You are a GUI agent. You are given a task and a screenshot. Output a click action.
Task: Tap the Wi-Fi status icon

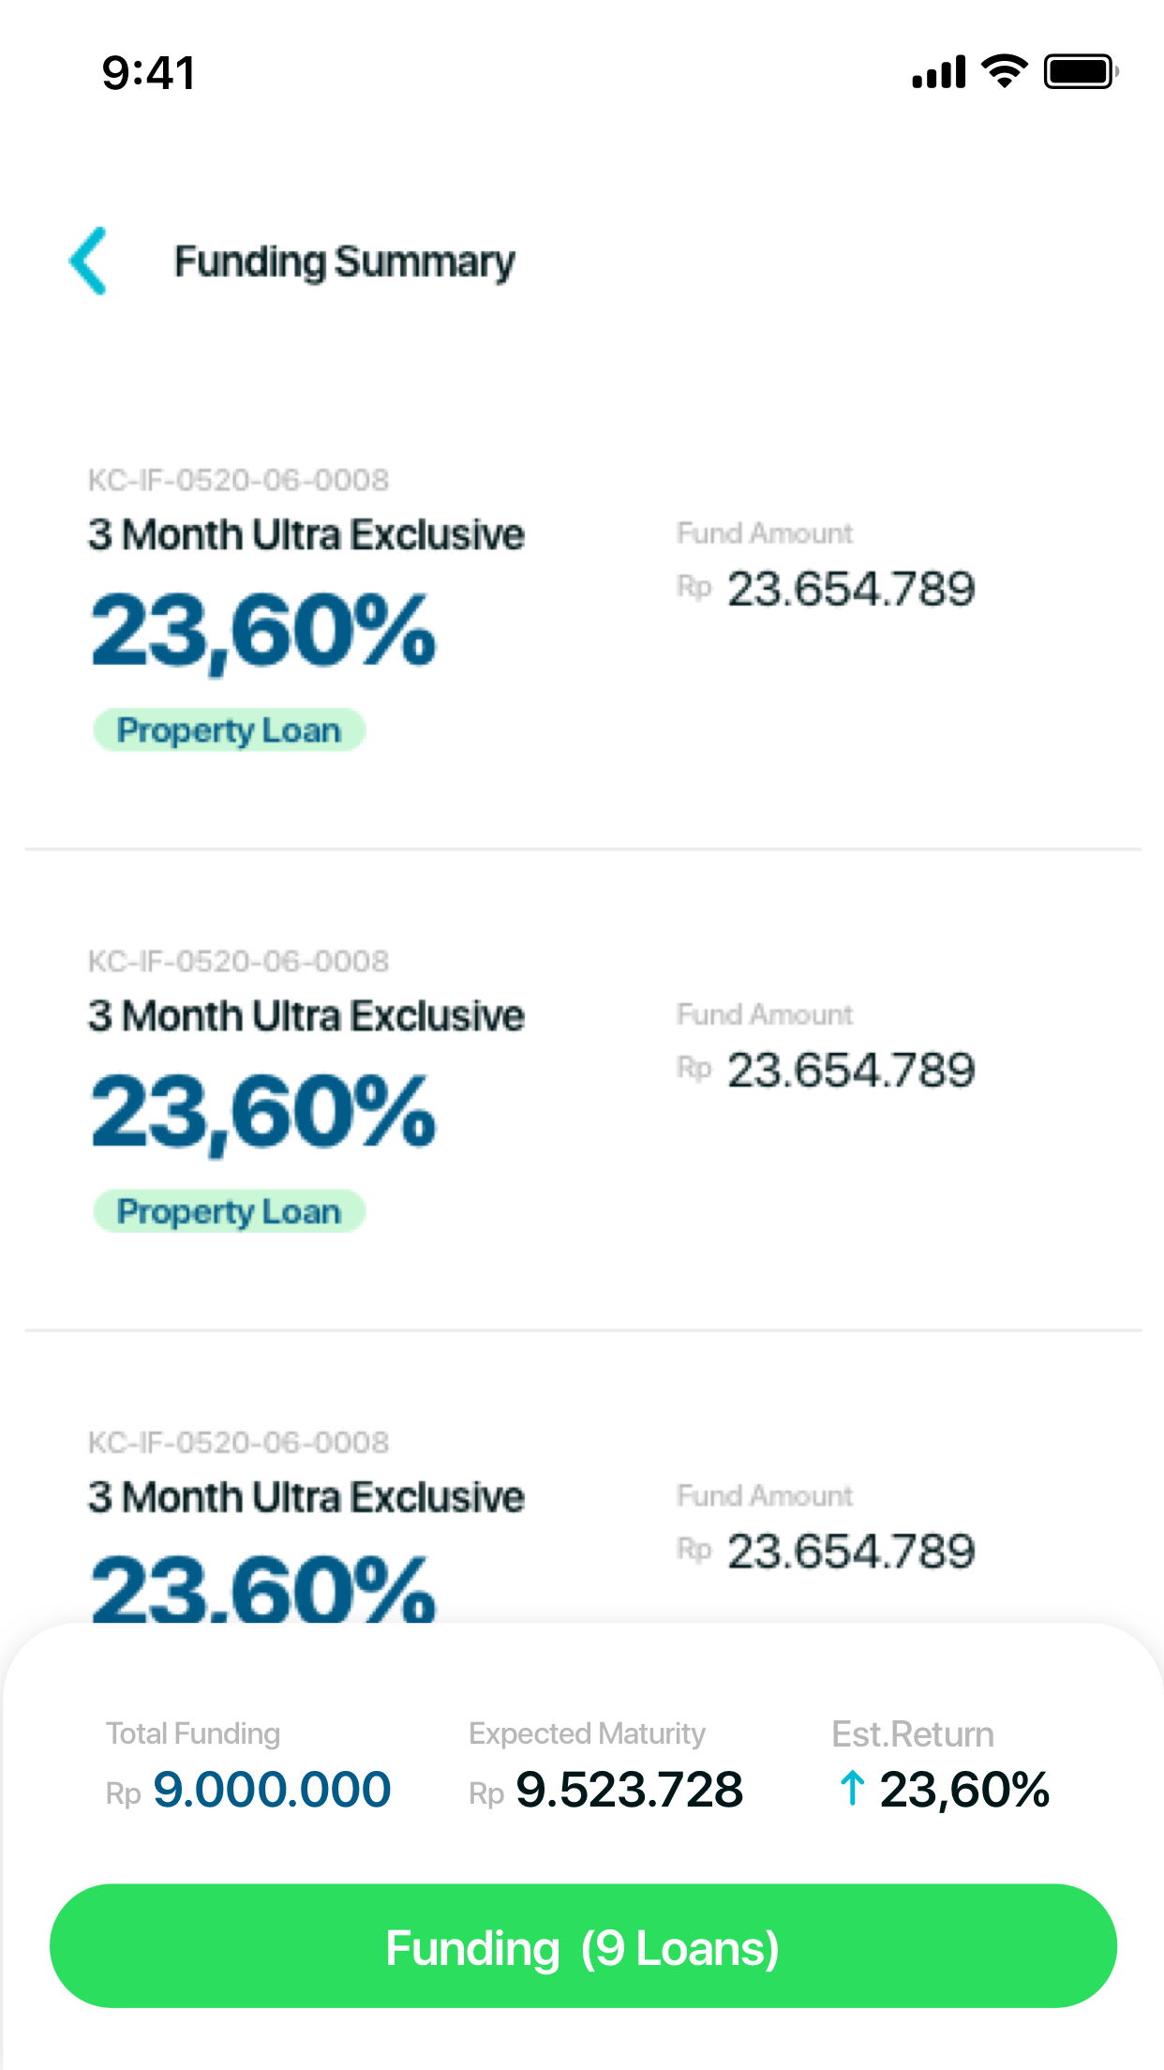[1004, 71]
